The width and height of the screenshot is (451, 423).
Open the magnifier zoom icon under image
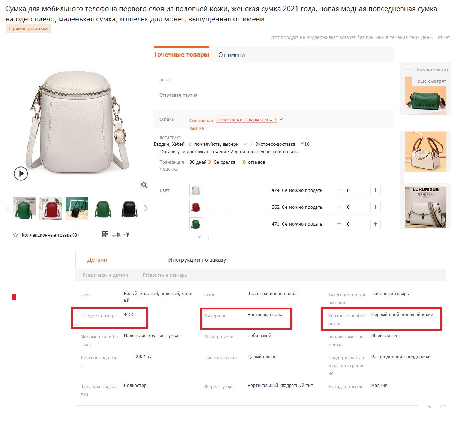click(144, 185)
